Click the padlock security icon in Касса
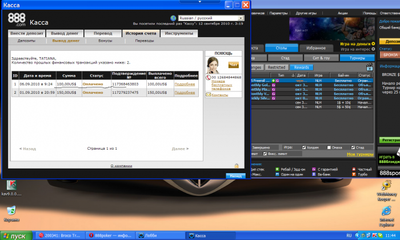Screen dimensions: 400x240 point(237,166)
